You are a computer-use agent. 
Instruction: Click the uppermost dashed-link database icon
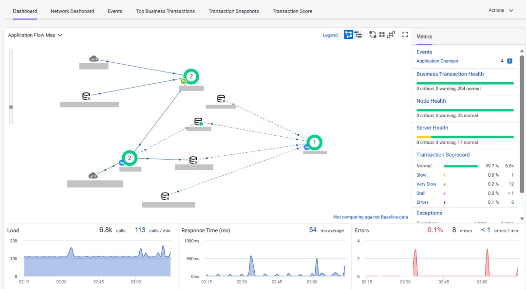point(221,99)
